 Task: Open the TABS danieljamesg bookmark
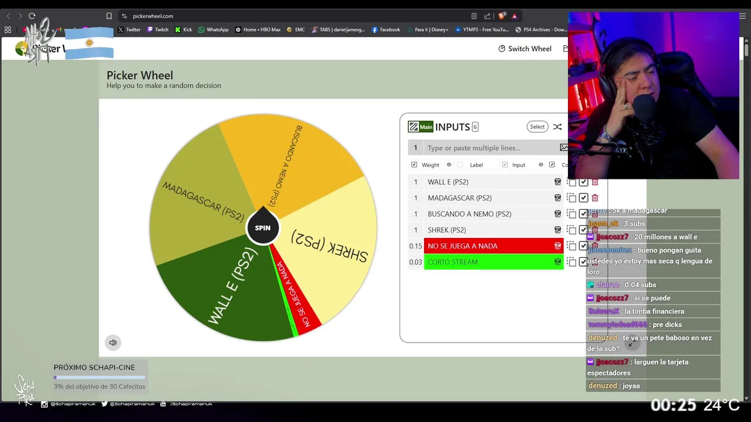point(338,29)
